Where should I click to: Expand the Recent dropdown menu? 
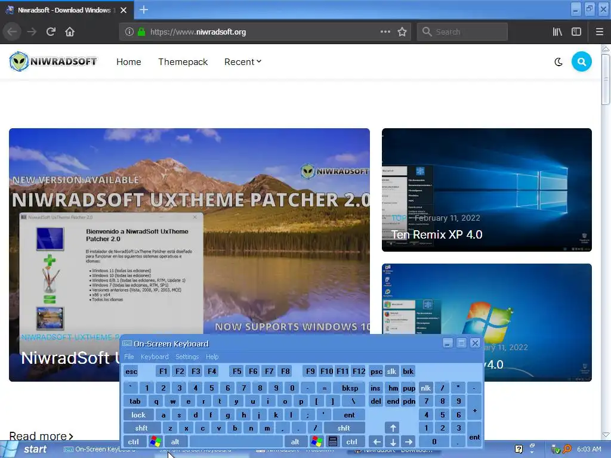pos(243,62)
